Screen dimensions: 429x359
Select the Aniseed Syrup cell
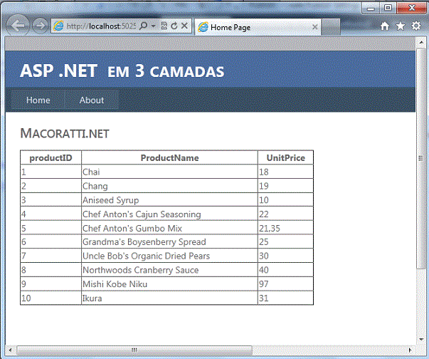[x=169, y=200]
